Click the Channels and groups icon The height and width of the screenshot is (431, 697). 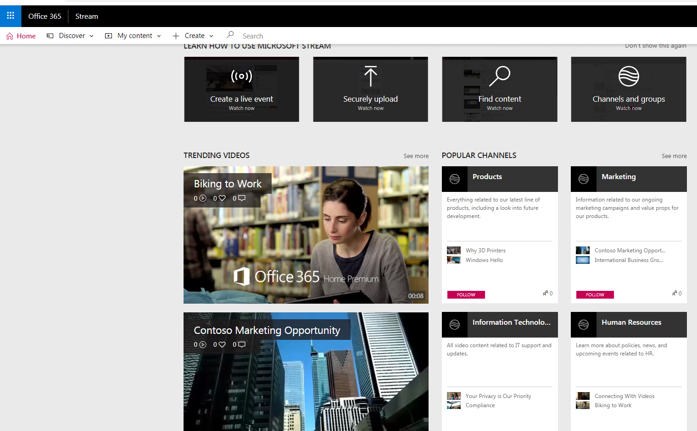click(x=628, y=76)
